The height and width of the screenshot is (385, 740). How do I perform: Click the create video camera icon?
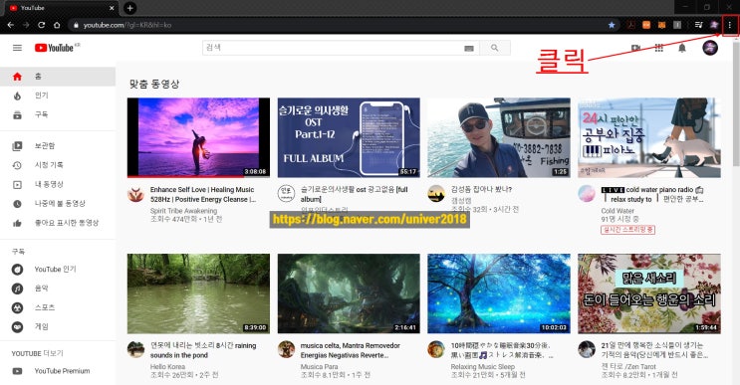tap(635, 48)
